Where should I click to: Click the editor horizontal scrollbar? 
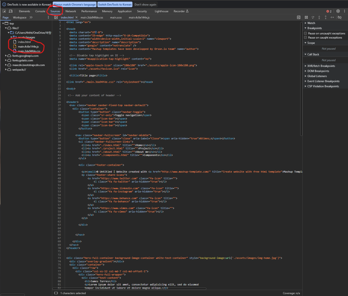(130, 289)
